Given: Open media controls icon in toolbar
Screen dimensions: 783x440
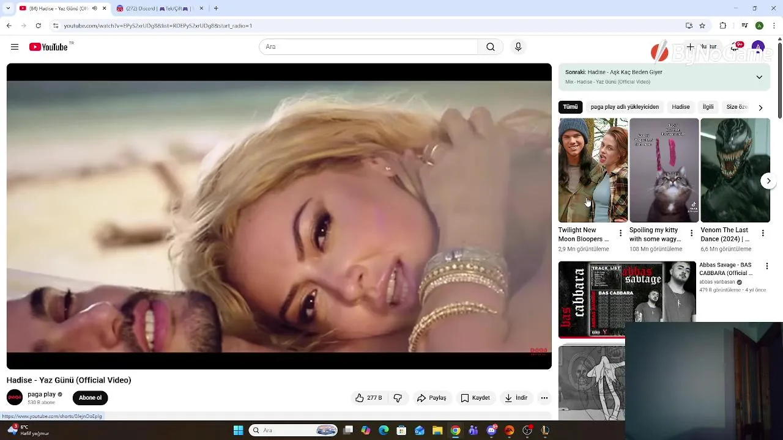Looking at the screenshot, I should [x=744, y=26].
